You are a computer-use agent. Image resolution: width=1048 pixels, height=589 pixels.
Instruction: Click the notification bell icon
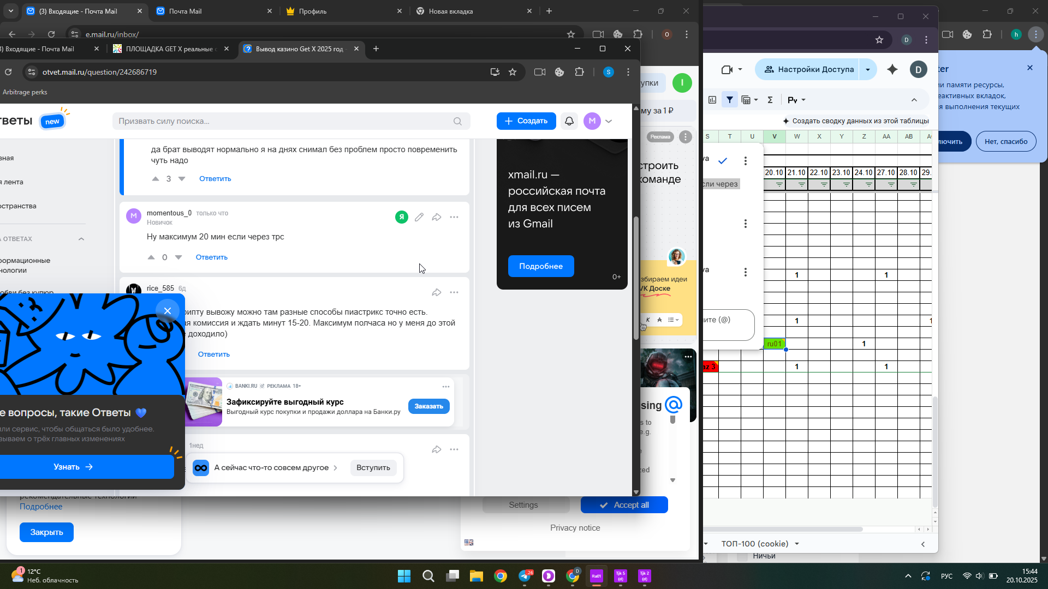coord(569,121)
